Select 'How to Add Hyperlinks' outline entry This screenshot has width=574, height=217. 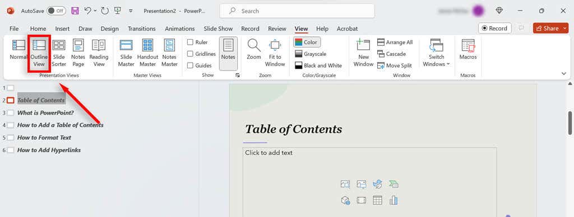click(49, 150)
